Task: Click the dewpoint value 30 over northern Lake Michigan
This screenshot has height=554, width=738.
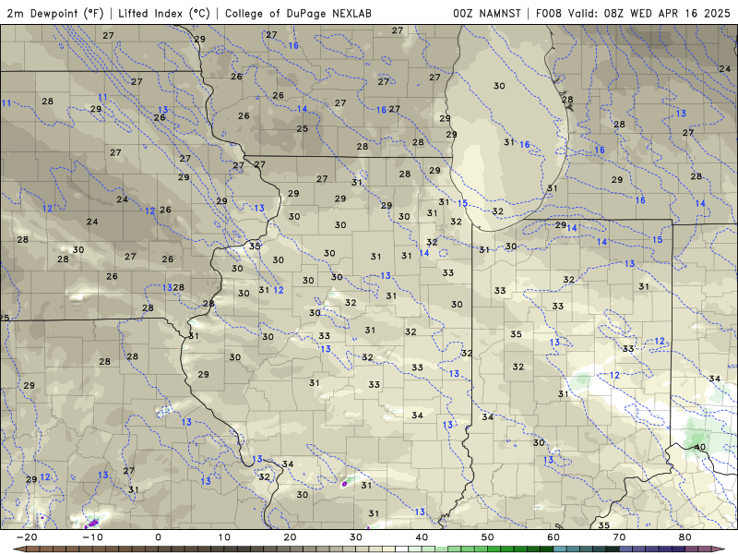Action: (x=499, y=86)
